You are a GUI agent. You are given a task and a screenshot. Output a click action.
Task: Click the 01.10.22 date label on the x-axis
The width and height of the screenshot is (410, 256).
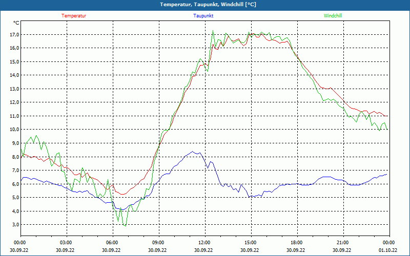click(388, 250)
